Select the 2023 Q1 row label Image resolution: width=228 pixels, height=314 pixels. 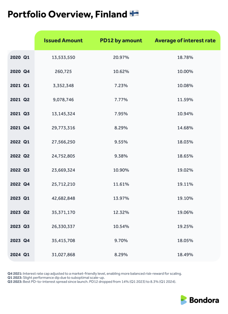tap(20, 198)
